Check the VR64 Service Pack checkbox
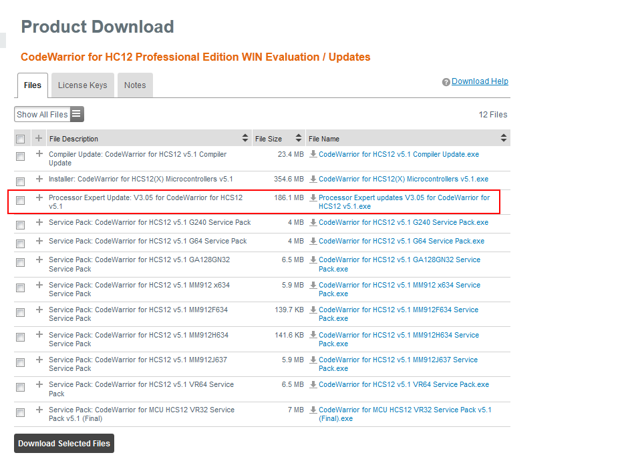This screenshot has height=457, width=624. click(x=20, y=387)
